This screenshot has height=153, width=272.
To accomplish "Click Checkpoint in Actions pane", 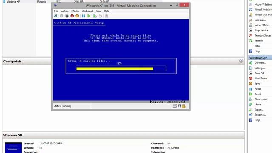I will 261,99.
